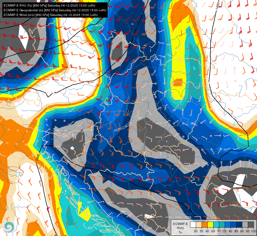This screenshot has width=257, height=236.
Task: Click the 'ECMWF-E' label in the legend
Action: click(x=180, y=224)
